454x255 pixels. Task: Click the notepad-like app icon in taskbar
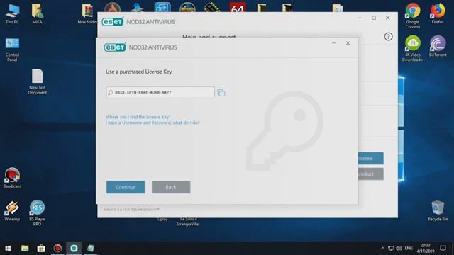[90, 249]
